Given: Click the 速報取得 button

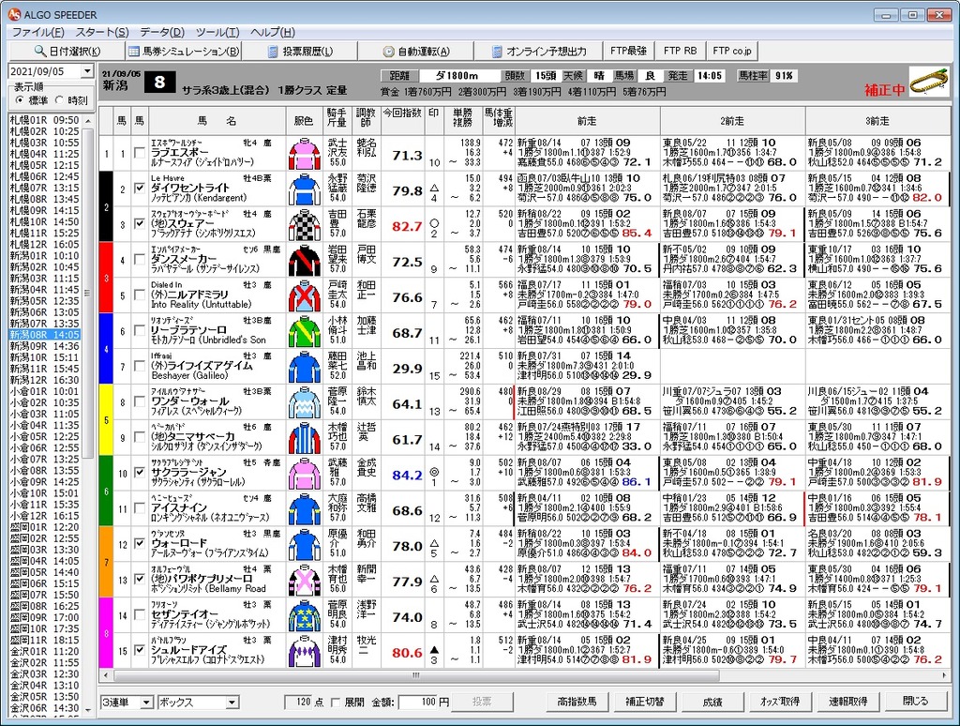Looking at the screenshot, I should click(847, 702).
